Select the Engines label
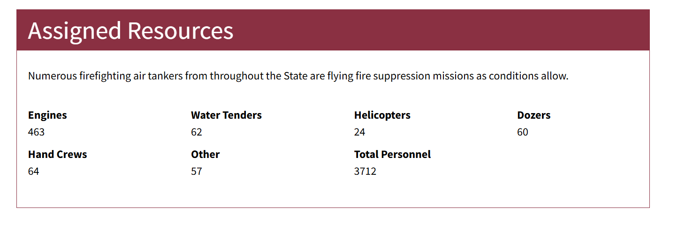This screenshot has height=236, width=693. pos(47,115)
